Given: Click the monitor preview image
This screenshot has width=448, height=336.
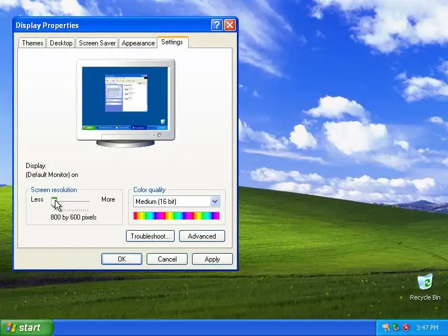Looking at the screenshot, I should click(125, 103).
